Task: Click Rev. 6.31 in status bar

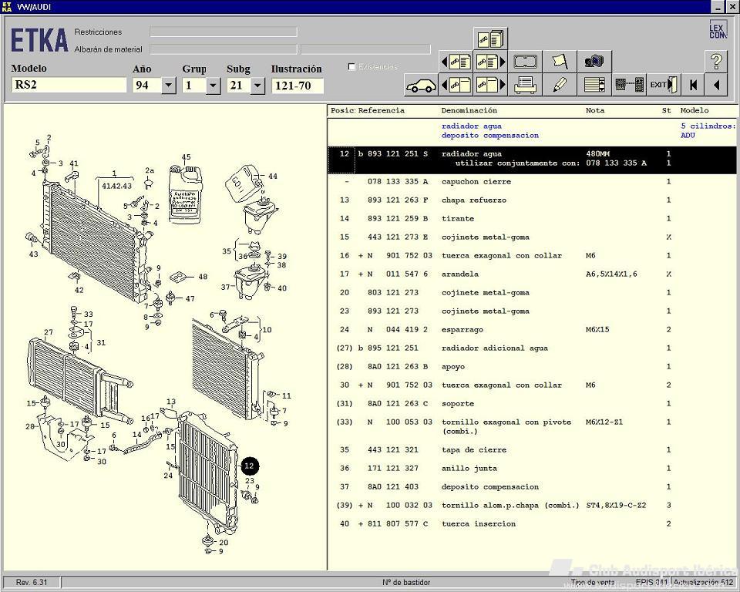Action: (32, 583)
